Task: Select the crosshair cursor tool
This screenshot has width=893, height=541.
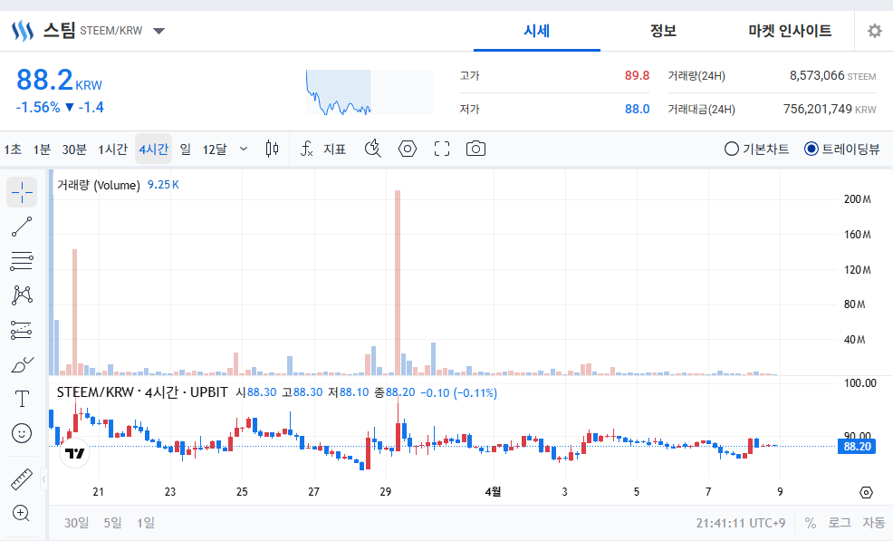Action: pos(22,192)
